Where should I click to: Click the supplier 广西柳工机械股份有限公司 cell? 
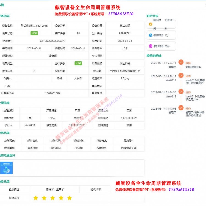(125, 71)
